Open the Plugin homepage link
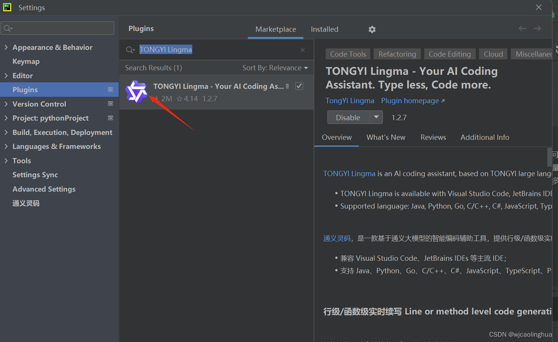The width and height of the screenshot is (558, 342). pos(413,101)
